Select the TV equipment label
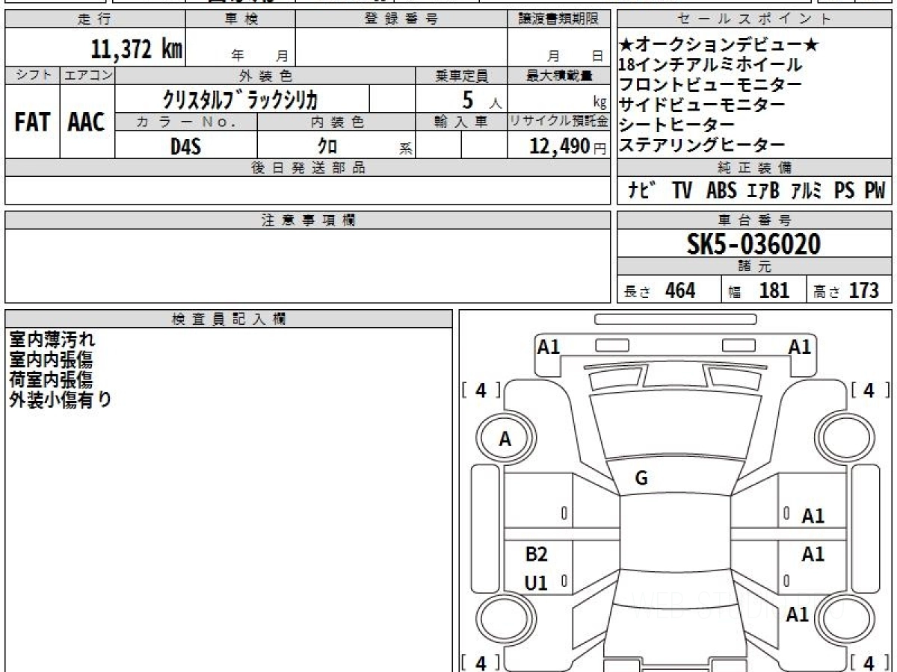 tap(681, 191)
